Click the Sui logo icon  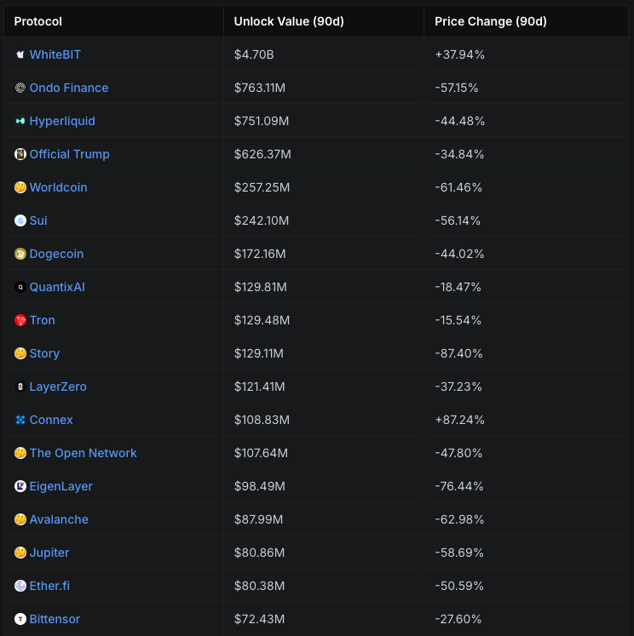pyautogui.click(x=20, y=221)
